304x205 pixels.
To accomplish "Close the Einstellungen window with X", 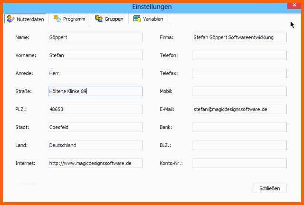I will tap(294, 5).
